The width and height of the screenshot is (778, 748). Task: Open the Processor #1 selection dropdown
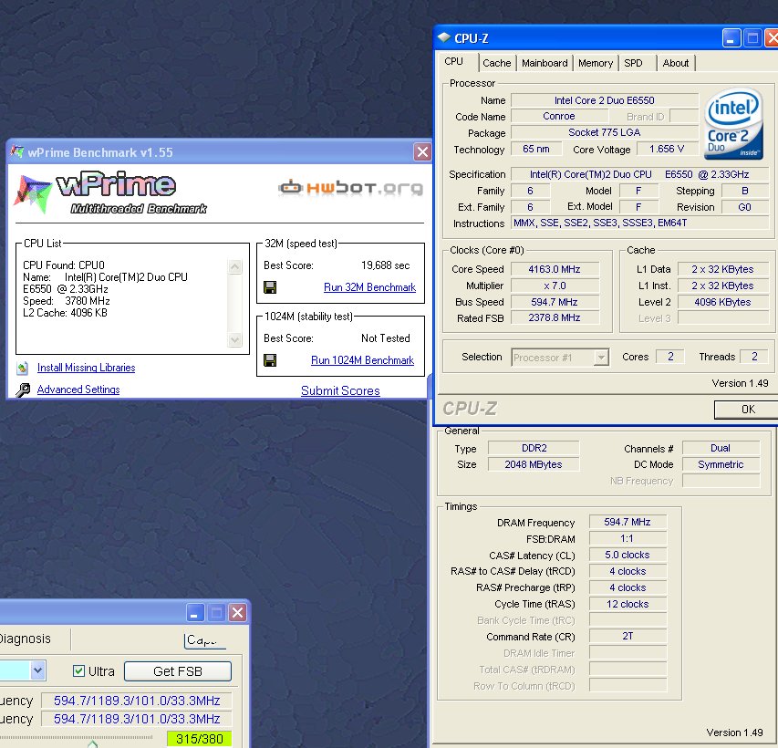[601, 357]
